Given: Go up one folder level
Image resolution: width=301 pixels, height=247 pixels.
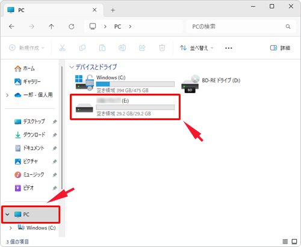Looking at the screenshot, I should 51,26.
